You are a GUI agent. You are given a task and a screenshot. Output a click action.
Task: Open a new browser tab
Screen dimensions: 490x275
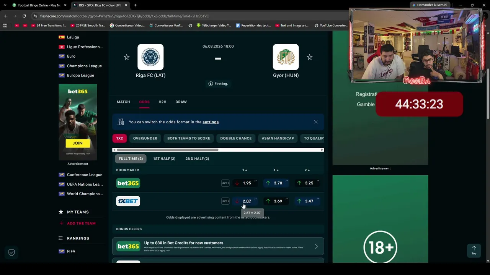[135, 5]
